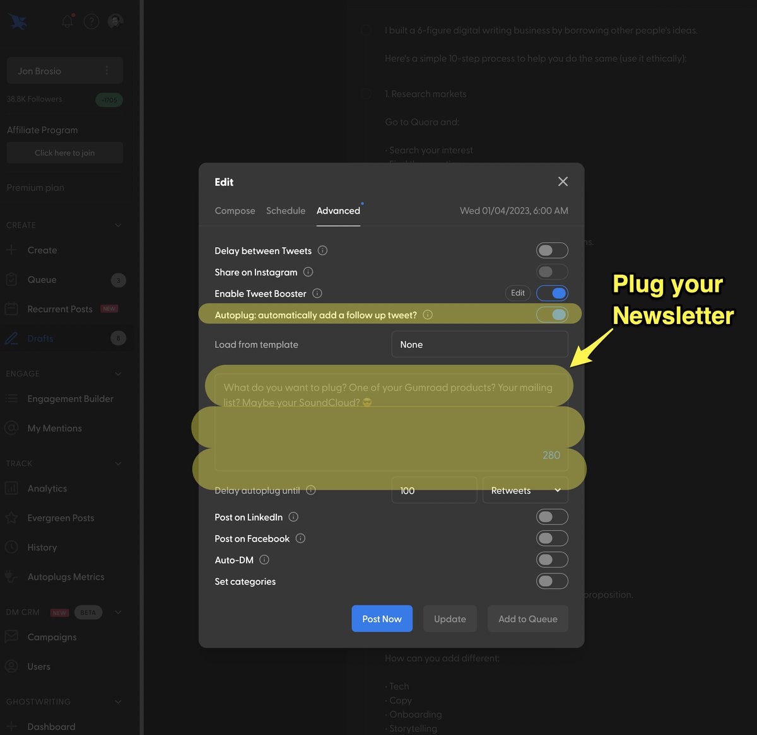
Task: Click the Post Now button
Action: [382, 618]
